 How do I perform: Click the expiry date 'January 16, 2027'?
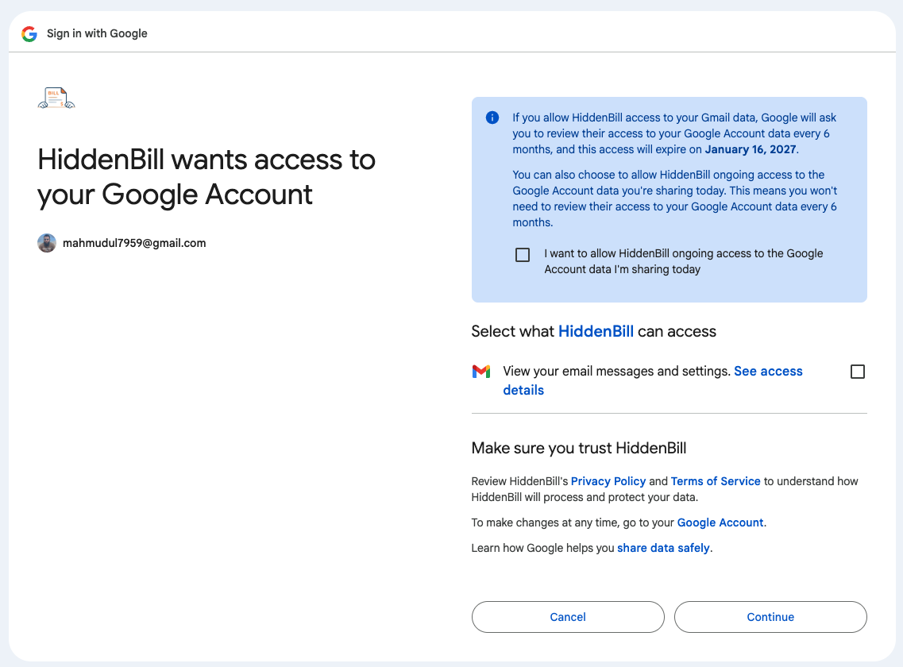coord(751,149)
